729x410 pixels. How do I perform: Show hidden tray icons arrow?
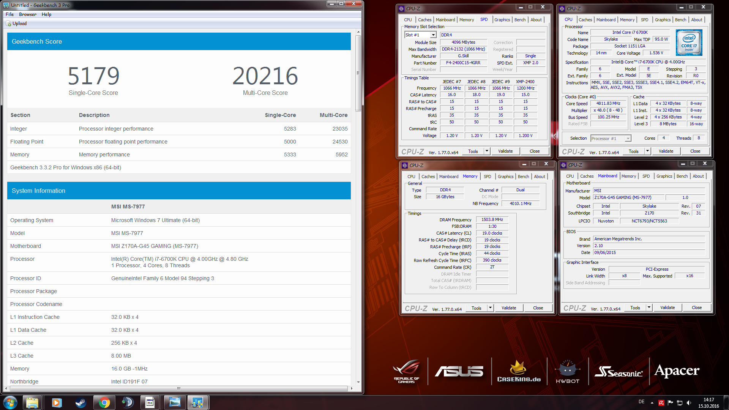(652, 403)
